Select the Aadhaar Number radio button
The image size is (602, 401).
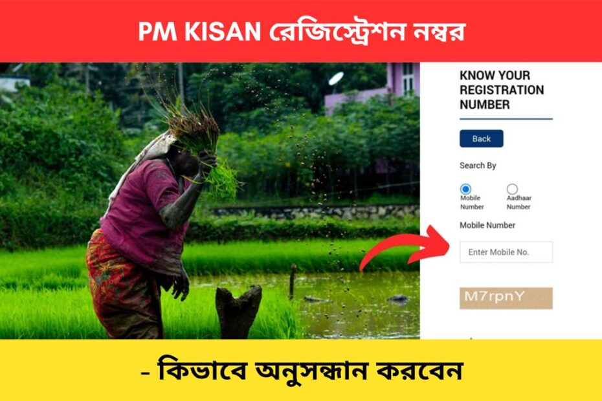click(x=512, y=189)
